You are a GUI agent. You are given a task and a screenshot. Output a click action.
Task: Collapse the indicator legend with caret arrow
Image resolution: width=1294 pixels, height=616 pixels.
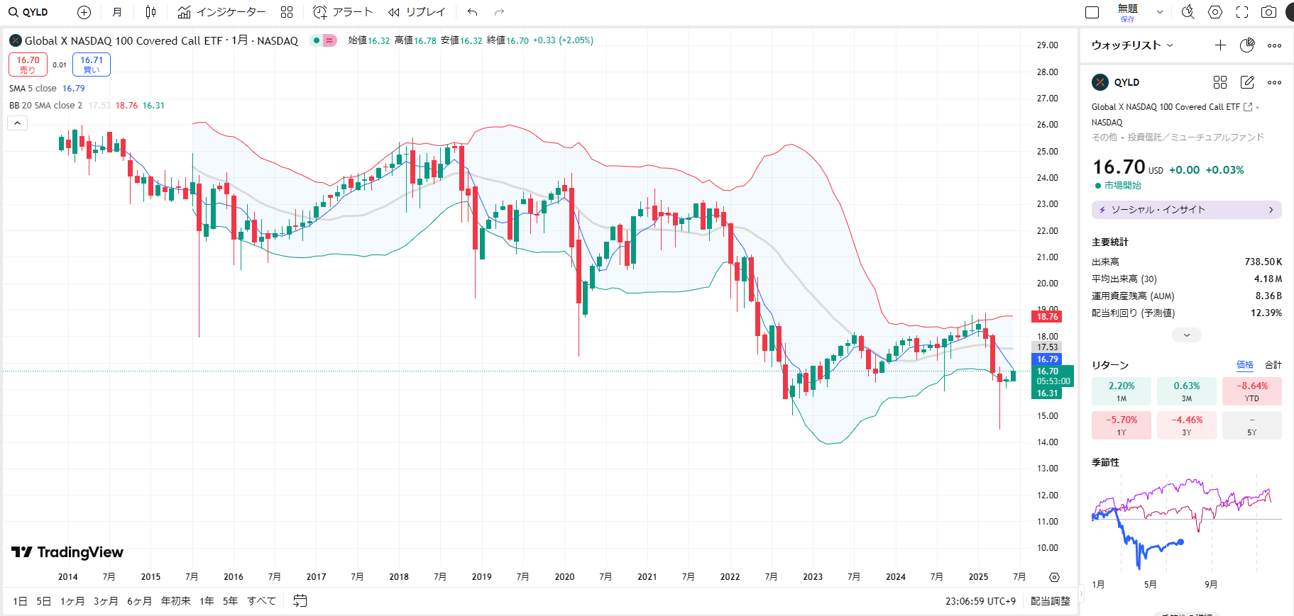click(18, 123)
